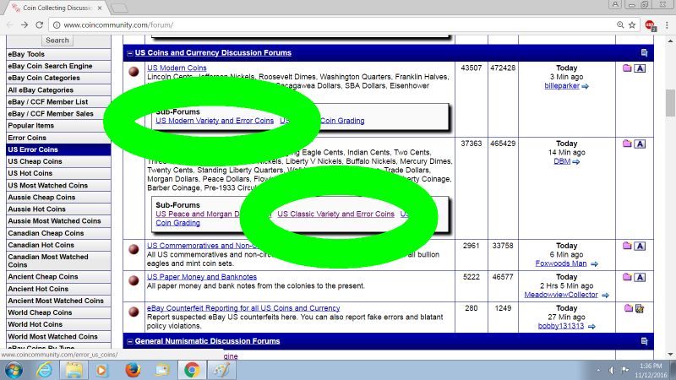Collapse the US Coins and Currency Discussion Forums section
This screenshot has width=676, height=380.
click(130, 53)
